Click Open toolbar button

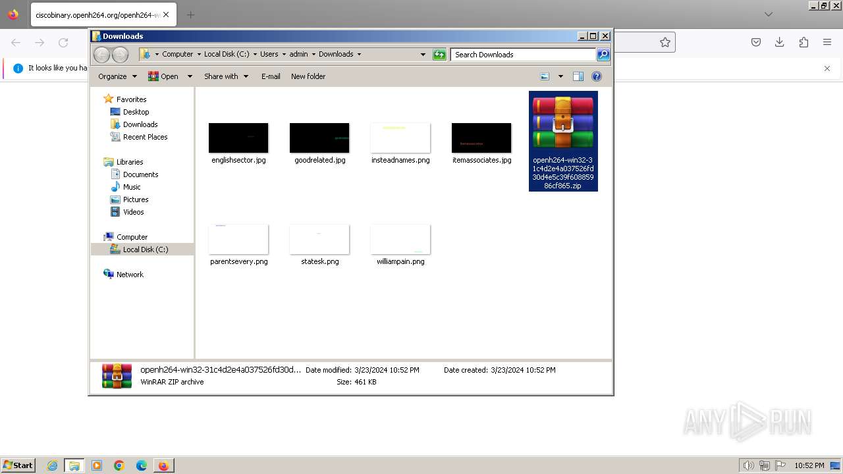coord(163,76)
